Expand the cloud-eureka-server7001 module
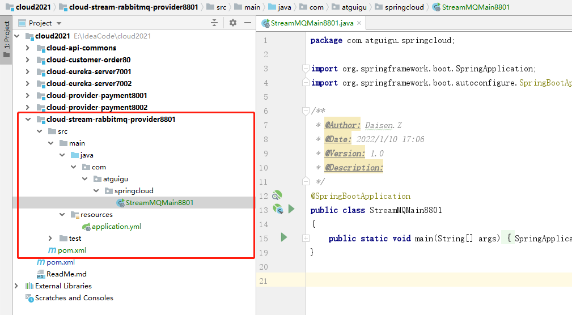The image size is (572, 315). pos(28,72)
